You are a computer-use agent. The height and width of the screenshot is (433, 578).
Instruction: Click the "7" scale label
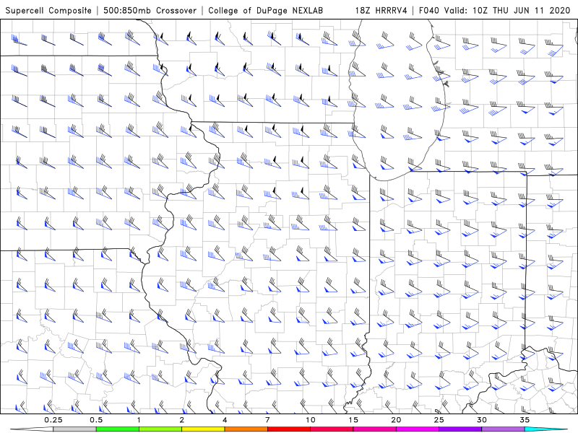(x=267, y=420)
